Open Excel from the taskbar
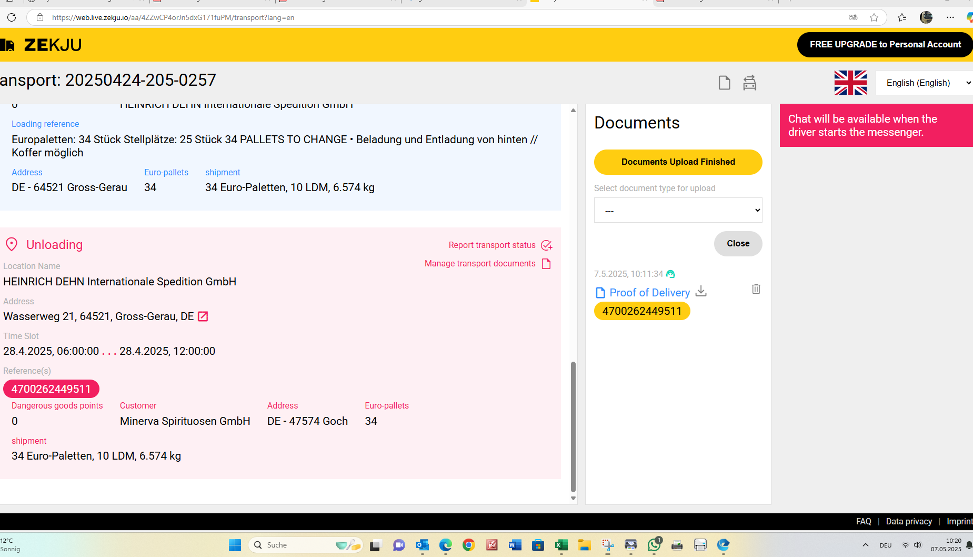 tap(561, 545)
